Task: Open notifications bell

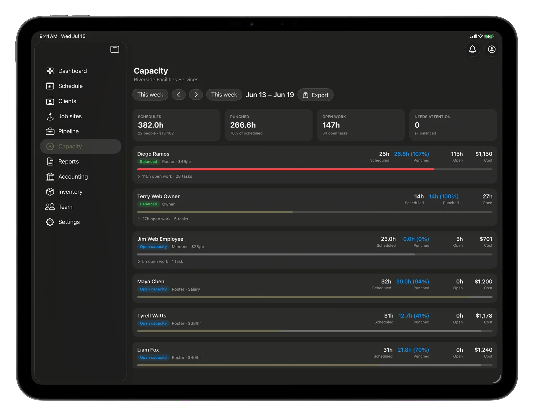Action: [472, 49]
